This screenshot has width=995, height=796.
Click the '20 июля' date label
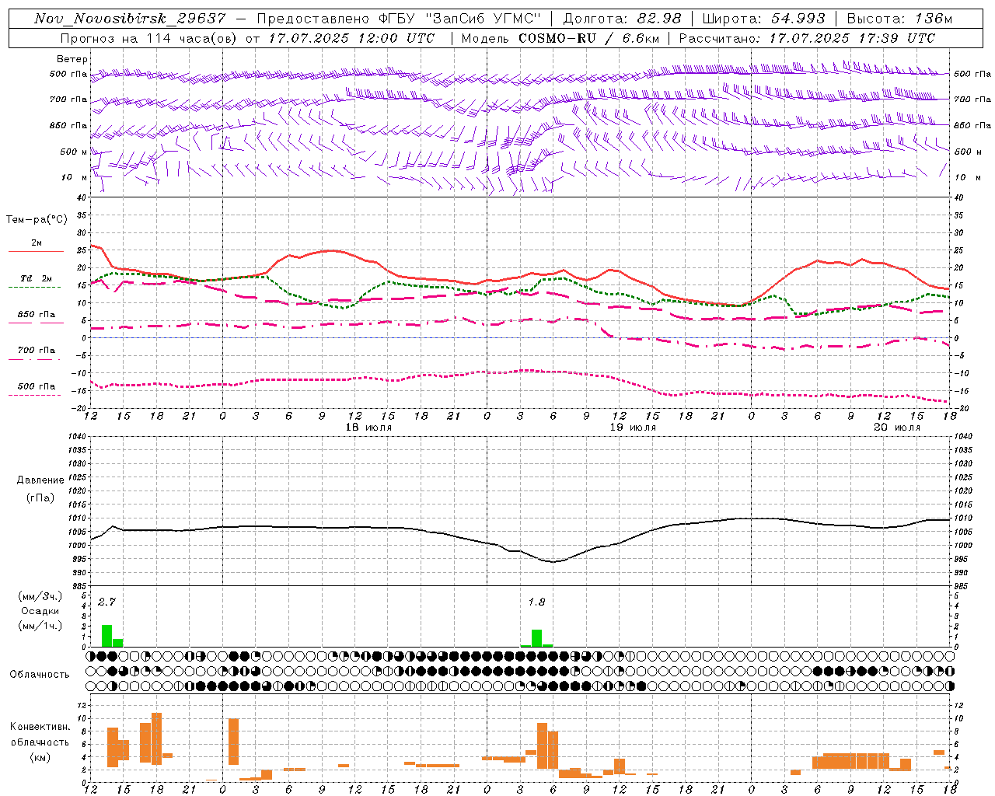(897, 428)
